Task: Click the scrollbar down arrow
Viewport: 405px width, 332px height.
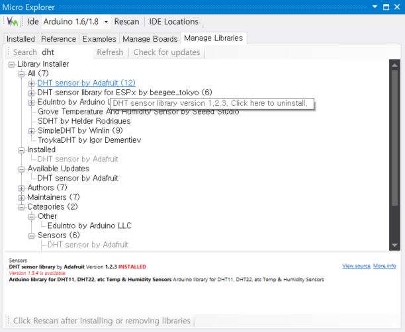Action: [x=394, y=245]
